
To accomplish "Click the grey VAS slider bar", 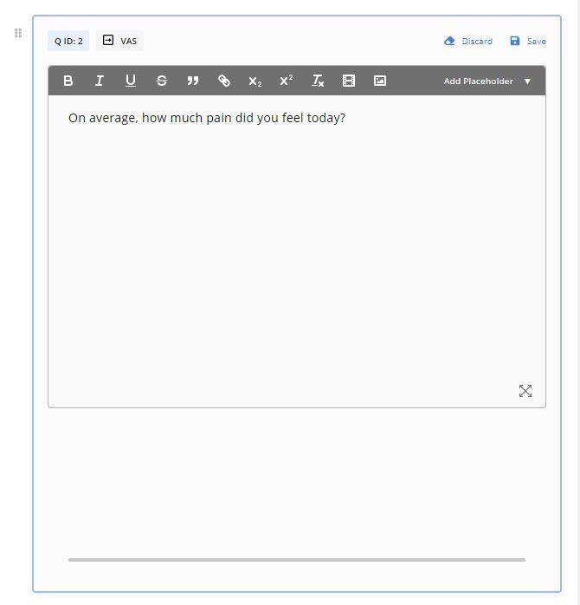I will 296,560.
